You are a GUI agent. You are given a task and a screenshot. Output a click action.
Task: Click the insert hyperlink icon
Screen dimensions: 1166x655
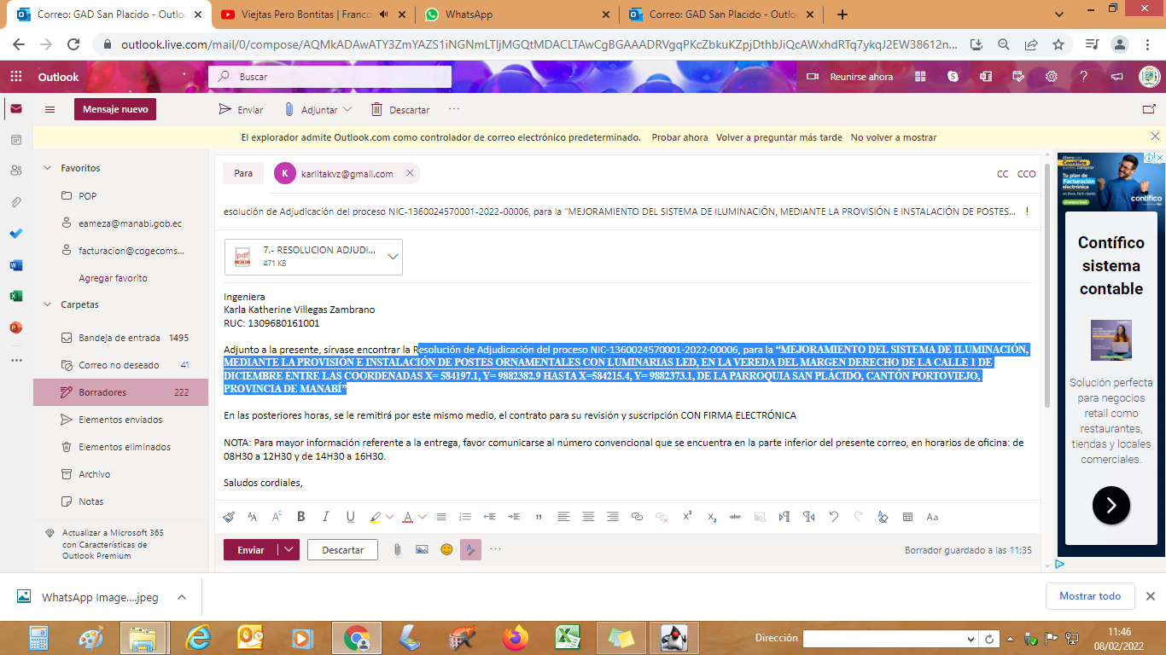637,517
